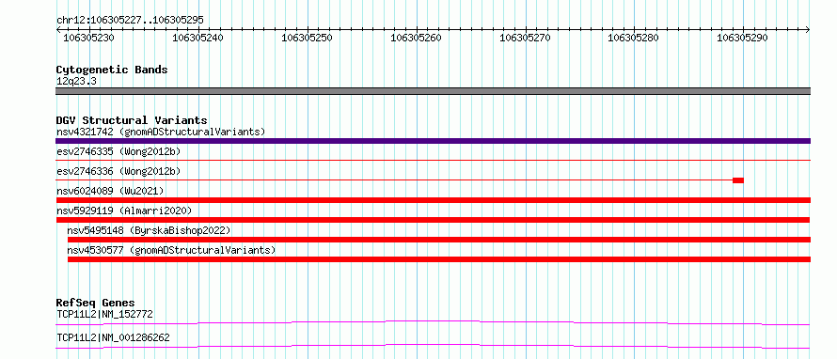The width and height of the screenshot is (837, 359).
Task: Click ruler position label 106305280
Action: pyautogui.click(x=634, y=38)
